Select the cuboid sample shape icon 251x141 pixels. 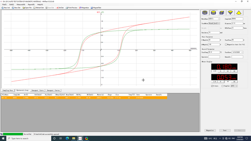pos(222,13)
